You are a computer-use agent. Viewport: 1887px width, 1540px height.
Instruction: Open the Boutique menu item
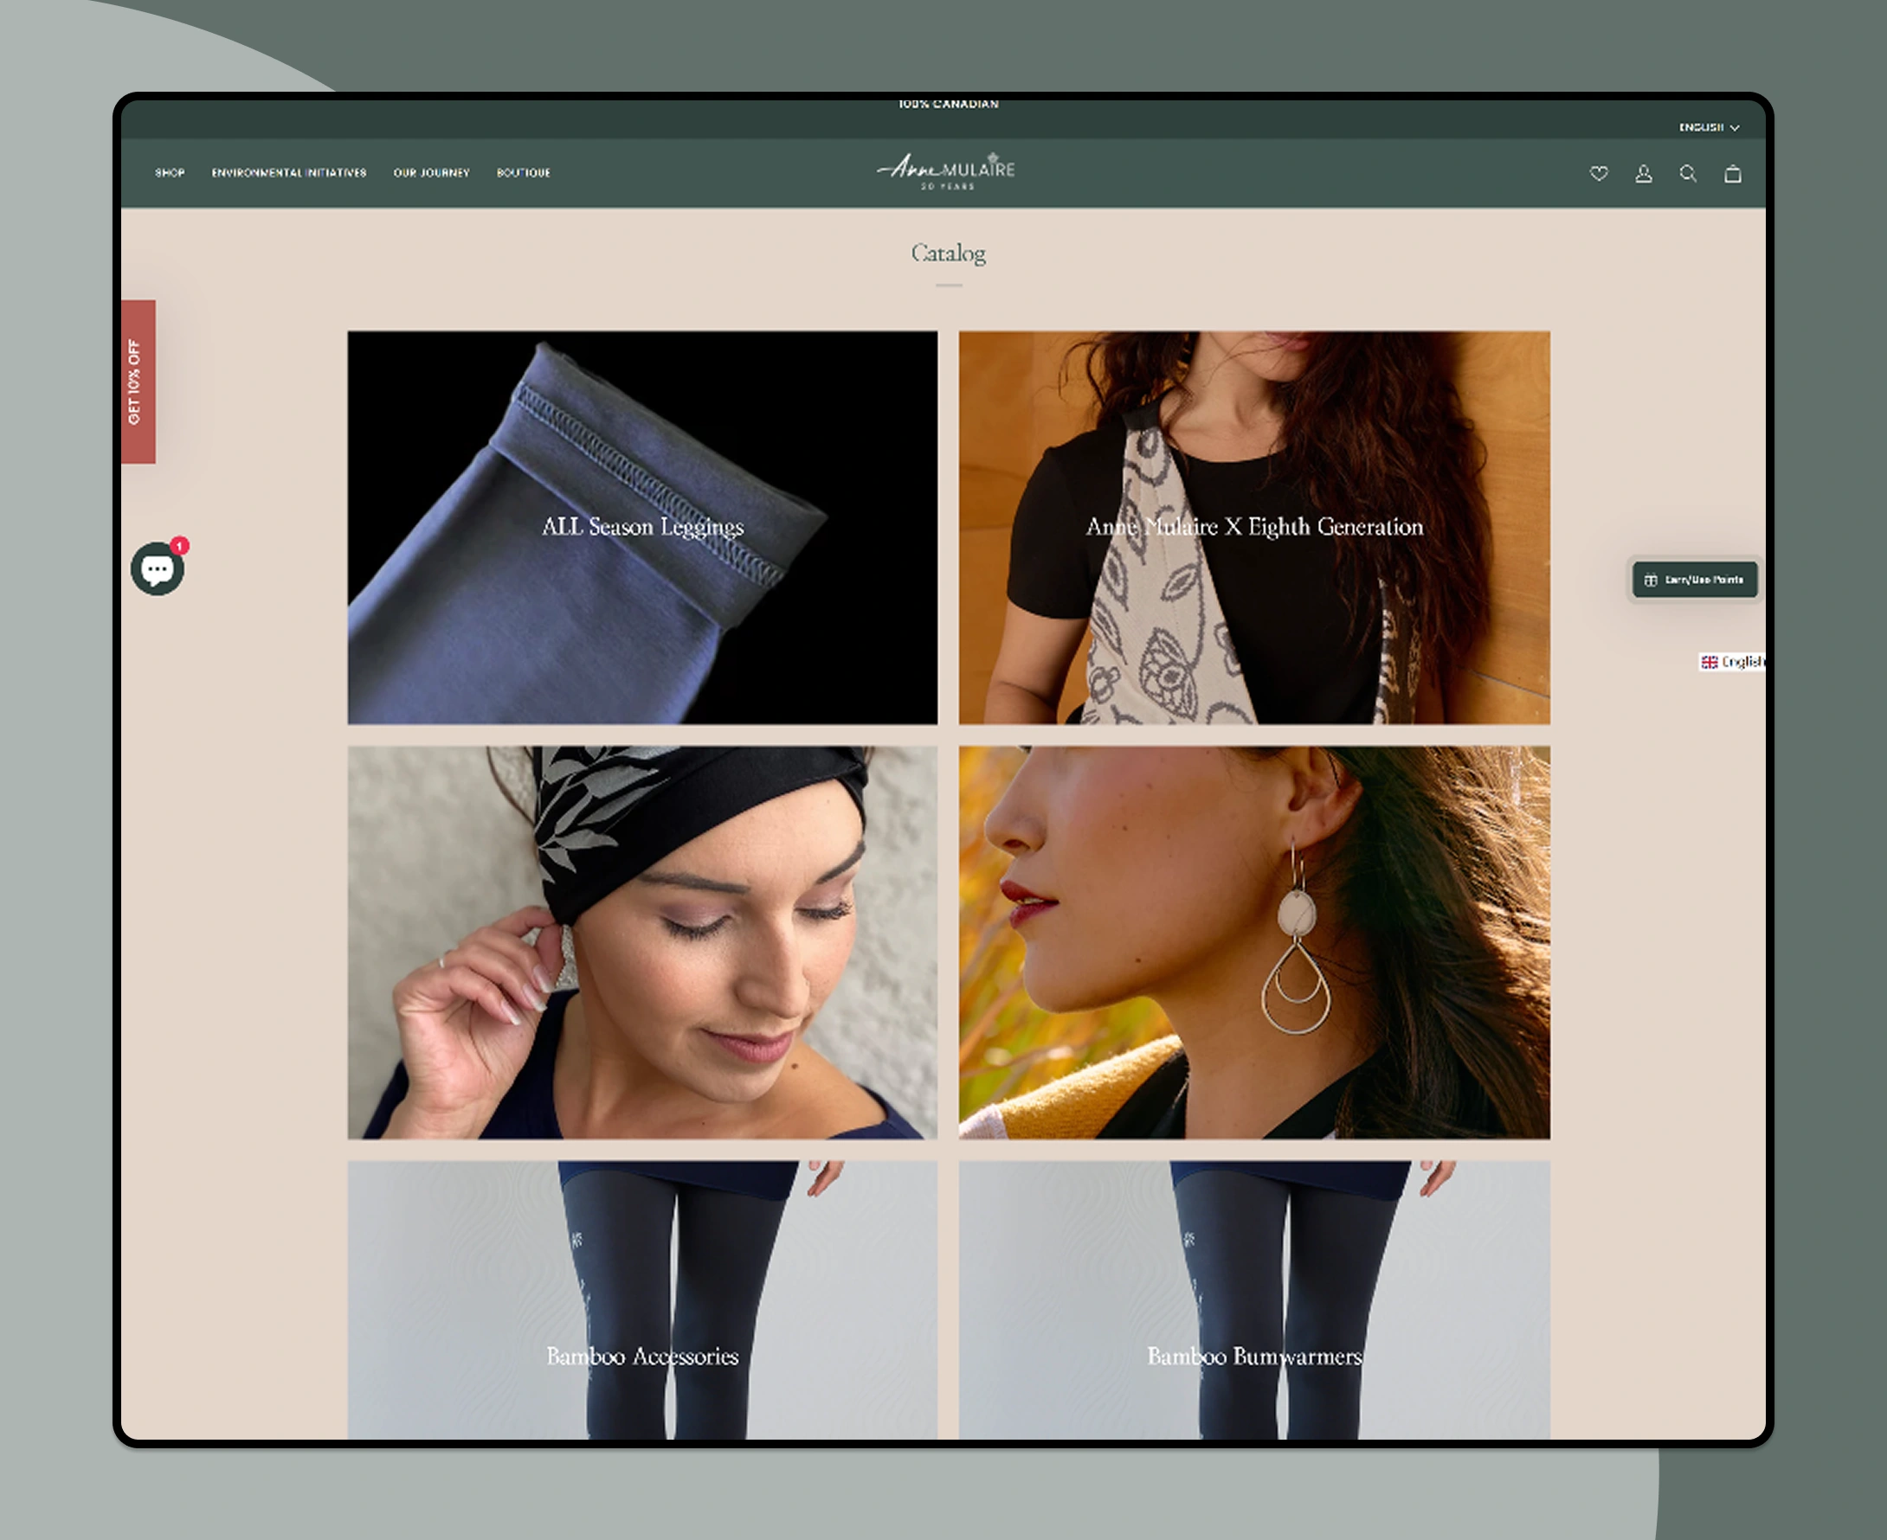click(523, 173)
